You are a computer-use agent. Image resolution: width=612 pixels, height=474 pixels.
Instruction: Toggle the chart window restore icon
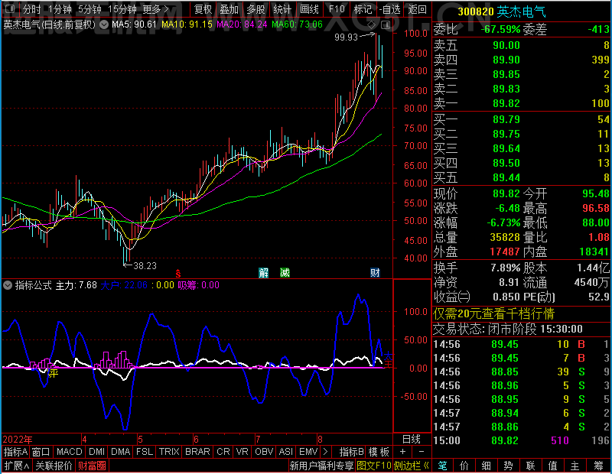(x=386, y=25)
